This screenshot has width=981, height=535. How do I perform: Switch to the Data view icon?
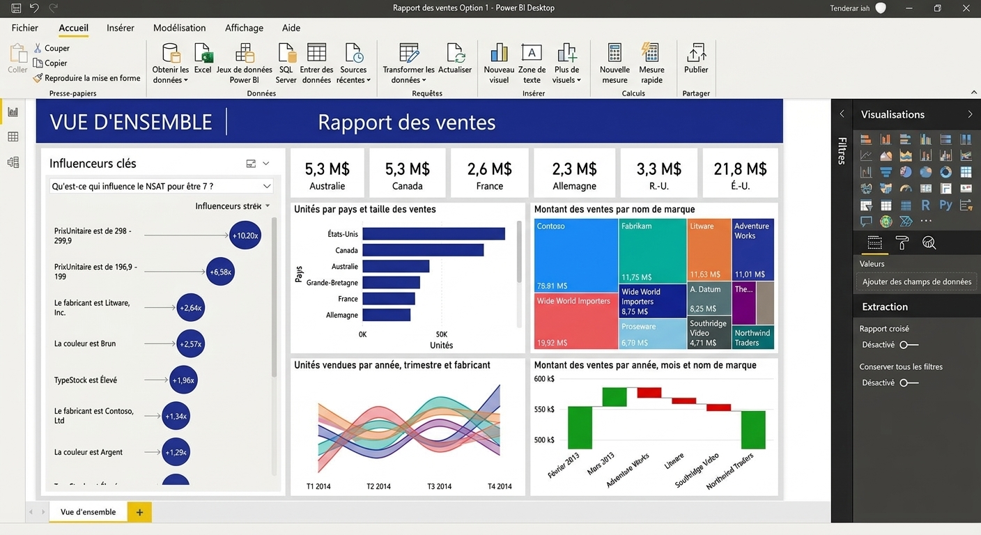(13, 137)
